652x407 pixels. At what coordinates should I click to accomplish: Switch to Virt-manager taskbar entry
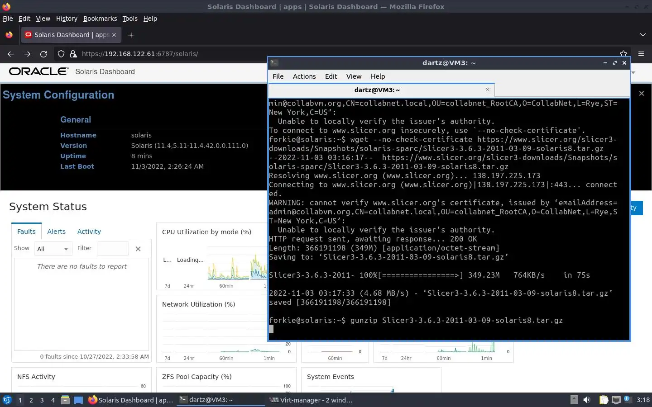pos(311,400)
